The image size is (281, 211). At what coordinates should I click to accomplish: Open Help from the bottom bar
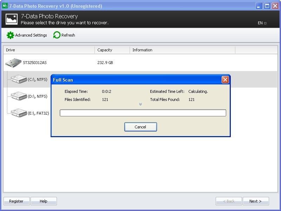click(44, 201)
